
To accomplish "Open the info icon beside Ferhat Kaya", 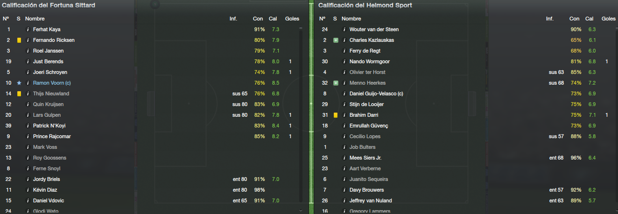I will 28,29.
